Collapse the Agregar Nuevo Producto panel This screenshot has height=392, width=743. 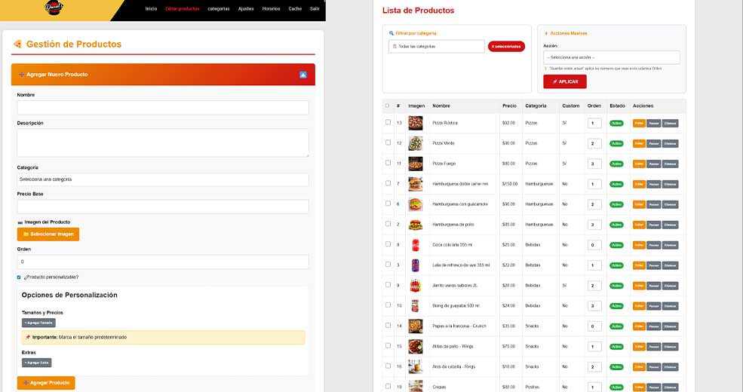click(302, 75)
